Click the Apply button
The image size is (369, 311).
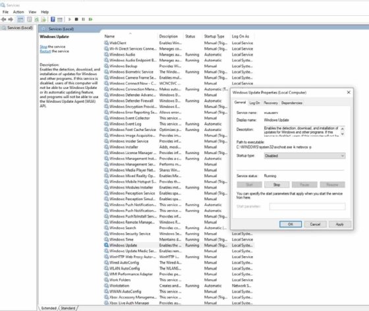coord(339,224)
